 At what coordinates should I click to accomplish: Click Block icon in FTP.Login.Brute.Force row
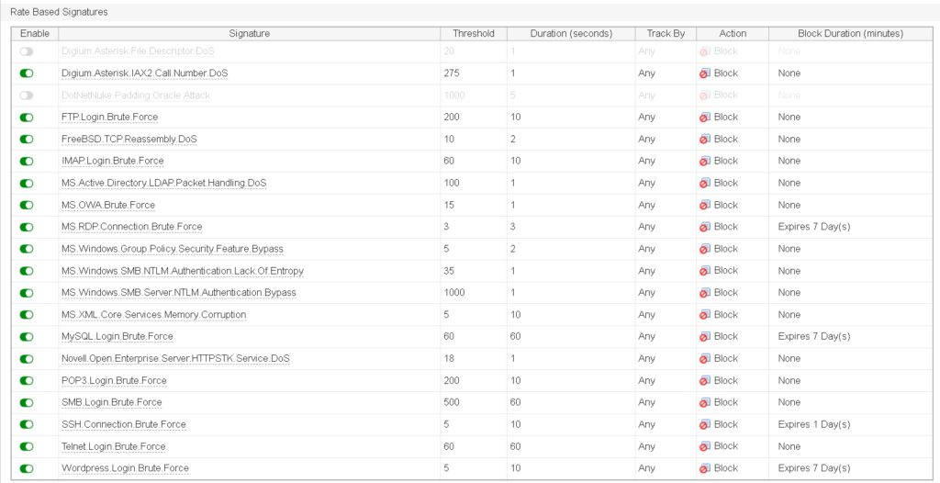coord(705,117)
